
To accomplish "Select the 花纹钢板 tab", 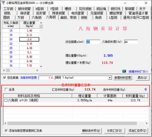I will 85,9.
